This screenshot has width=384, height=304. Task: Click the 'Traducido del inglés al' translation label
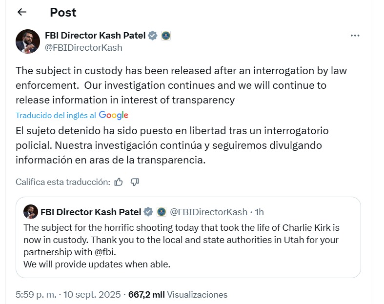coord(56,115)
